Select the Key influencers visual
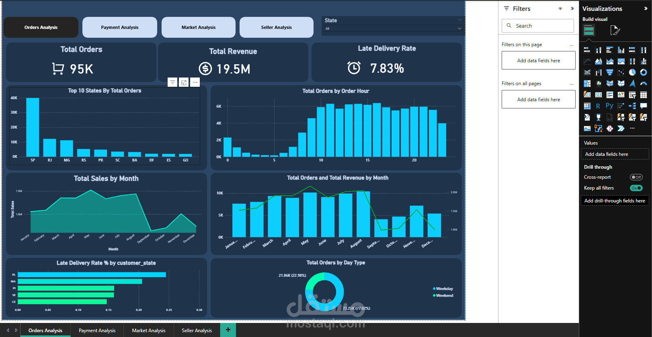 (x=621, y=106)
